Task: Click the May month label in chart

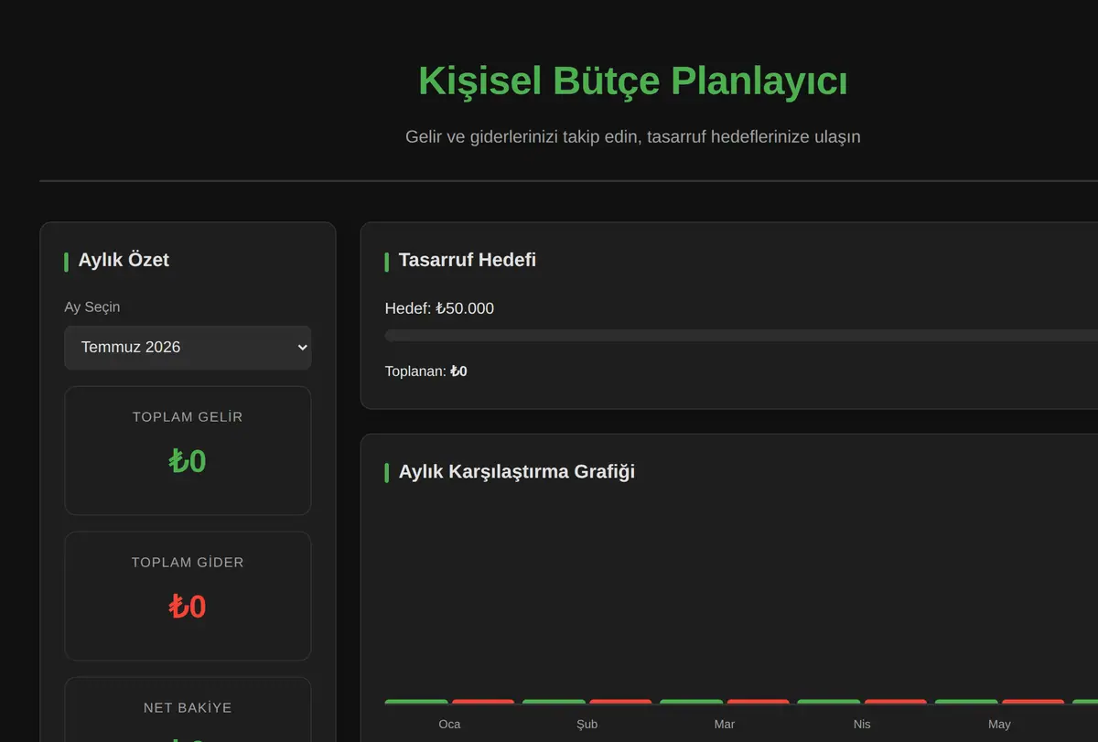Action: point(999,724)
